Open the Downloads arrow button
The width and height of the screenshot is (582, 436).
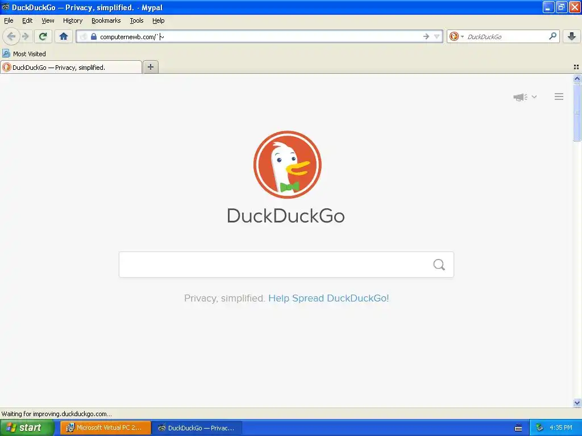[572, 36]
